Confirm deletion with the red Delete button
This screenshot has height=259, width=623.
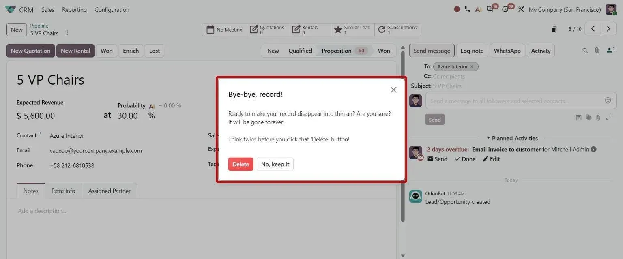241,164
